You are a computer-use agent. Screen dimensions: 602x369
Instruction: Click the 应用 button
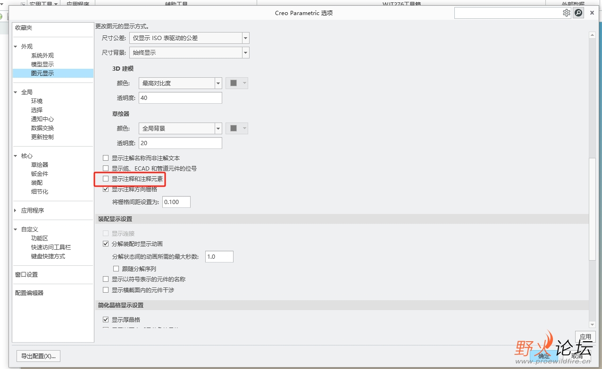coord(585,337)
